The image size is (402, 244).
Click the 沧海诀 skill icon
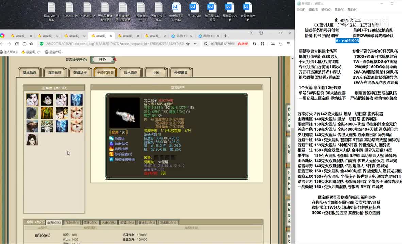tap(111, 139)
